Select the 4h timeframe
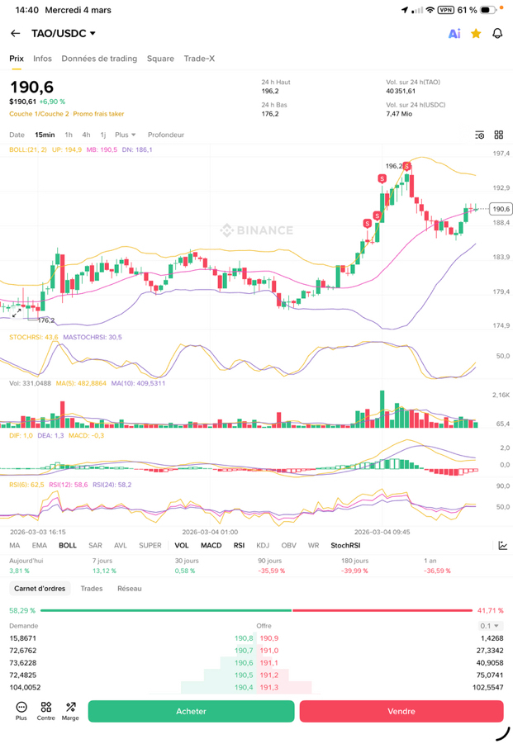This screenshot has height=744, width=513. (86, 135)
